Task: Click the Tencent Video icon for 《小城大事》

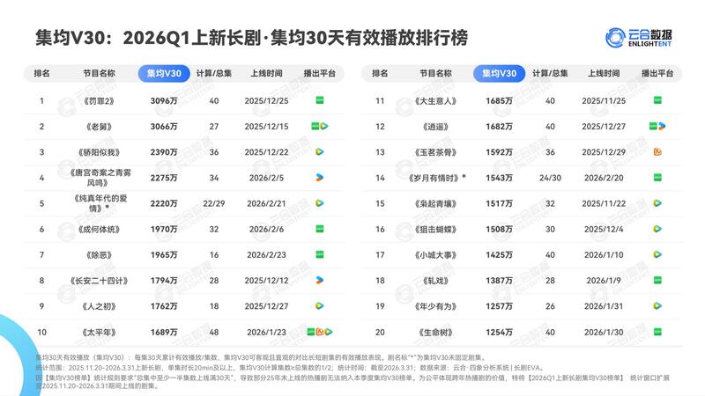Action: tap(657, 255)
